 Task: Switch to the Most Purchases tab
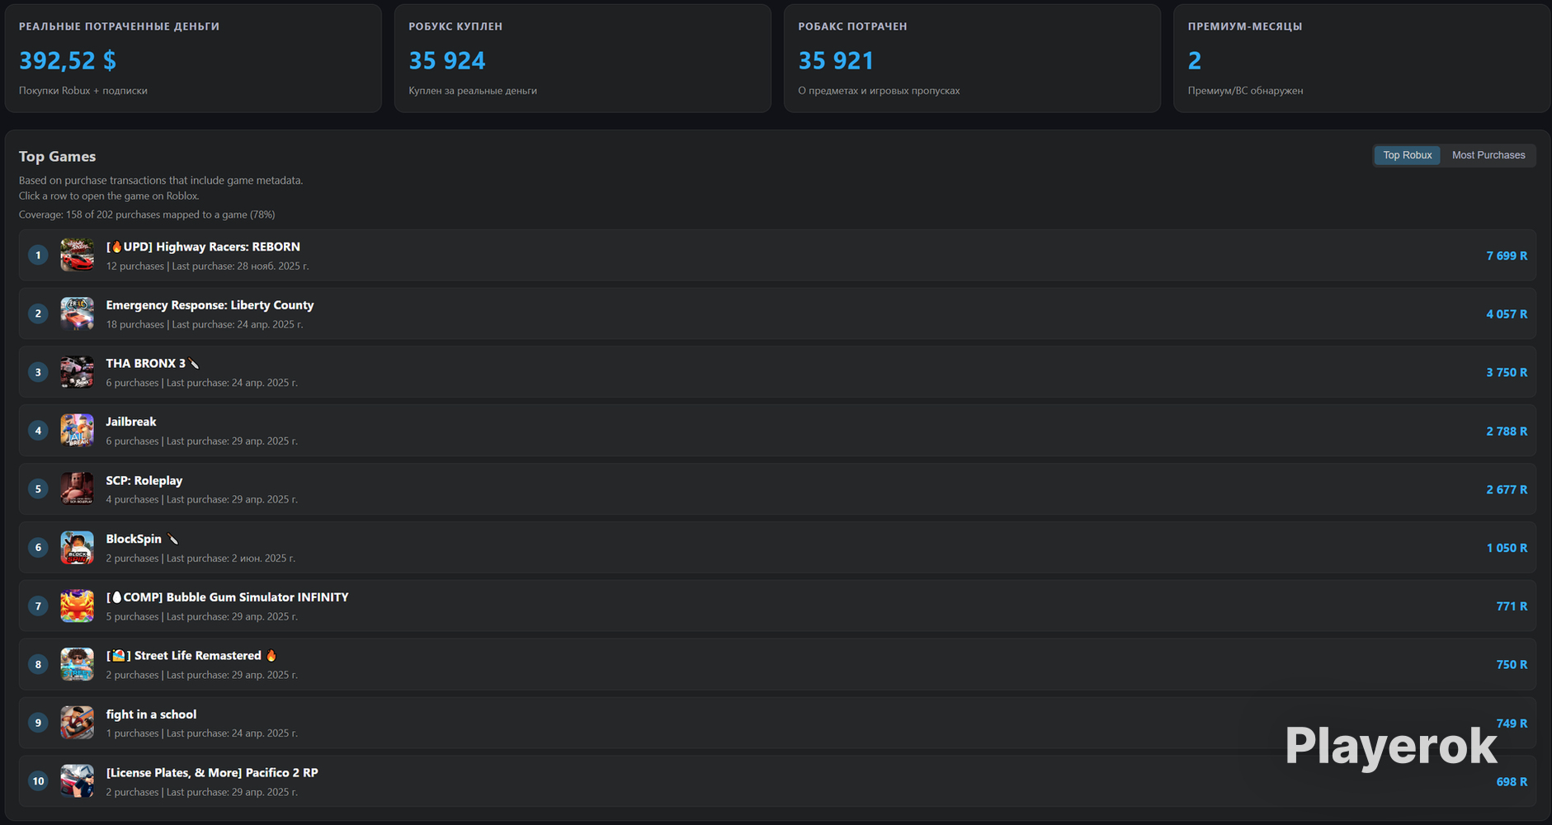[1488, 155]
